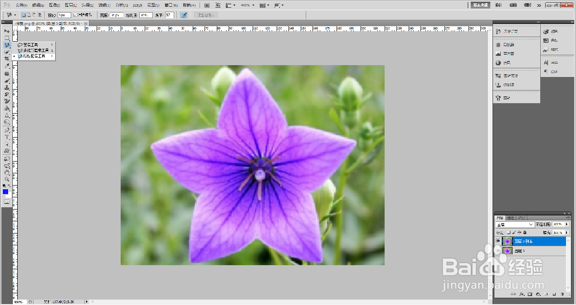This screenshot has width=576, height=305.
Task: Toggle visibility of the bottom Layer 0
Action: click(498, 250)
